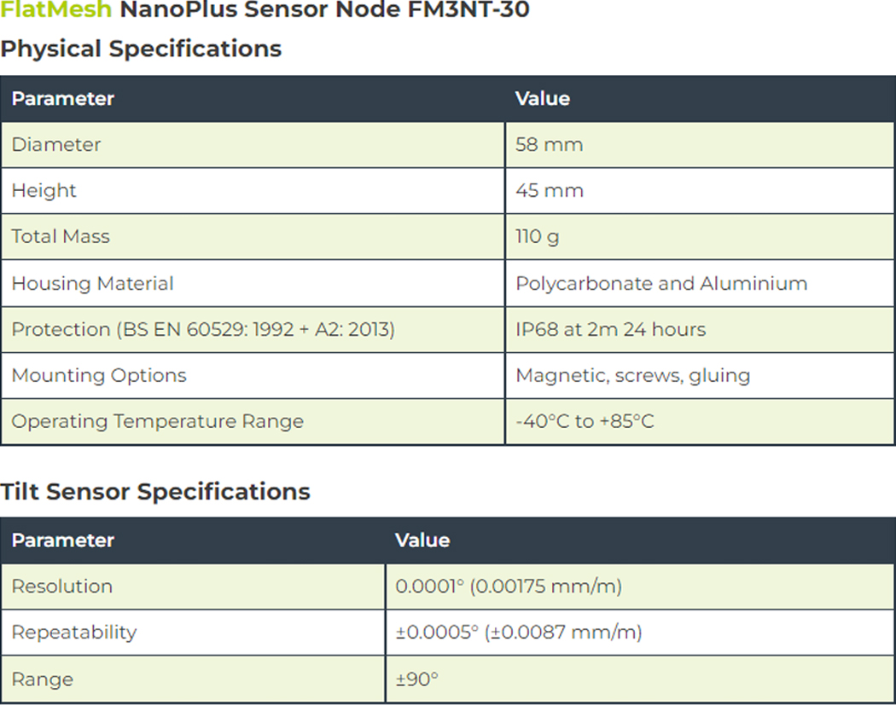Click the 110 g mass value
This screenshot has height=705, width=896.
(538, 237)
